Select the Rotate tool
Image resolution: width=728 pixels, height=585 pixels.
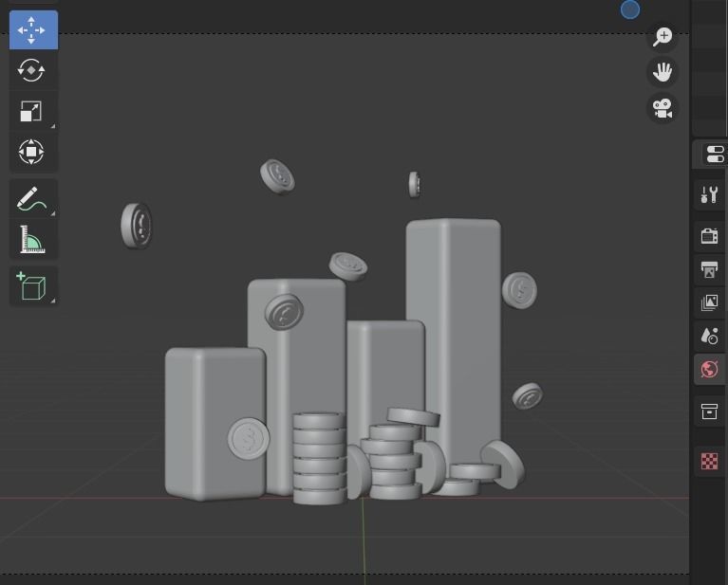click(x=33, y=70)
